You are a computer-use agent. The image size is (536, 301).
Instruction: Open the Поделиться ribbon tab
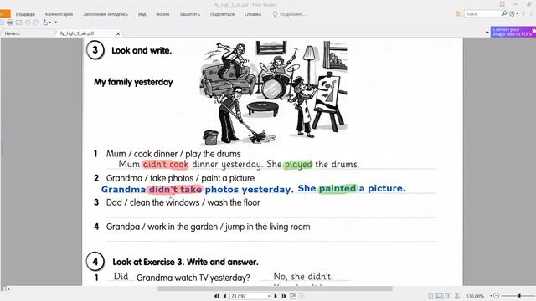coord(222,14)
